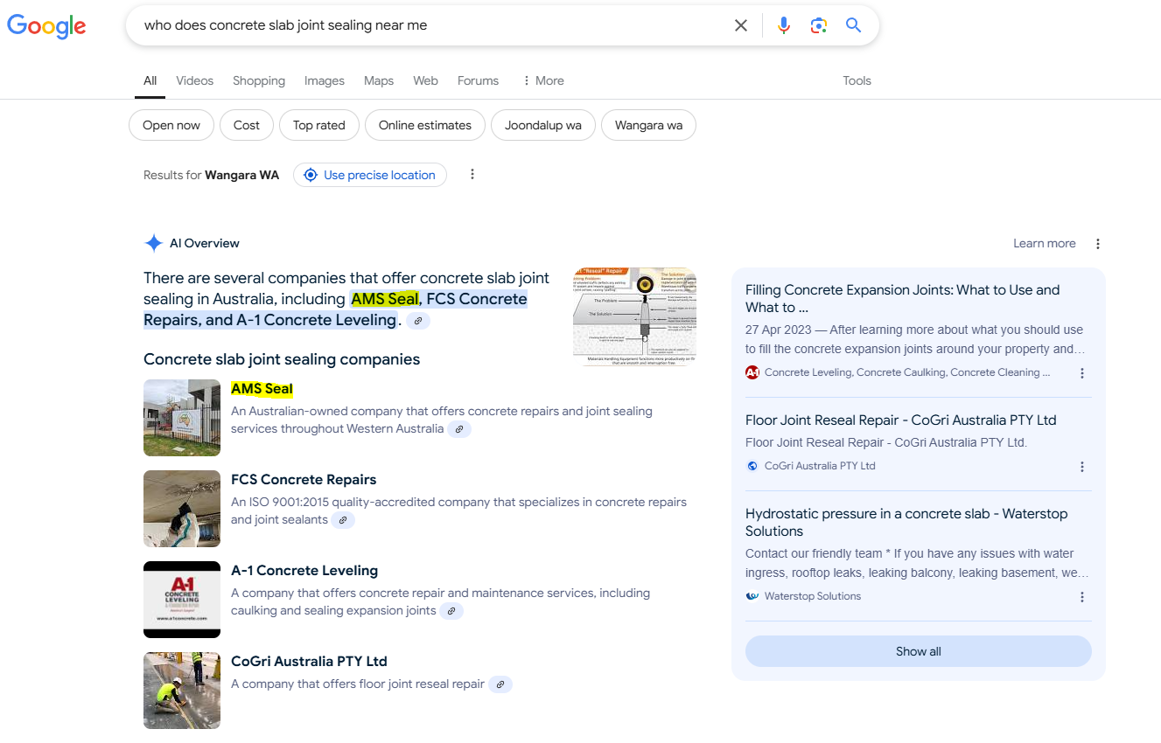The width and height of the screenshot is (1161, 743).
Task: Open the FCS Concrete Repairs thumbnail image
Action: tap(182, 509)
